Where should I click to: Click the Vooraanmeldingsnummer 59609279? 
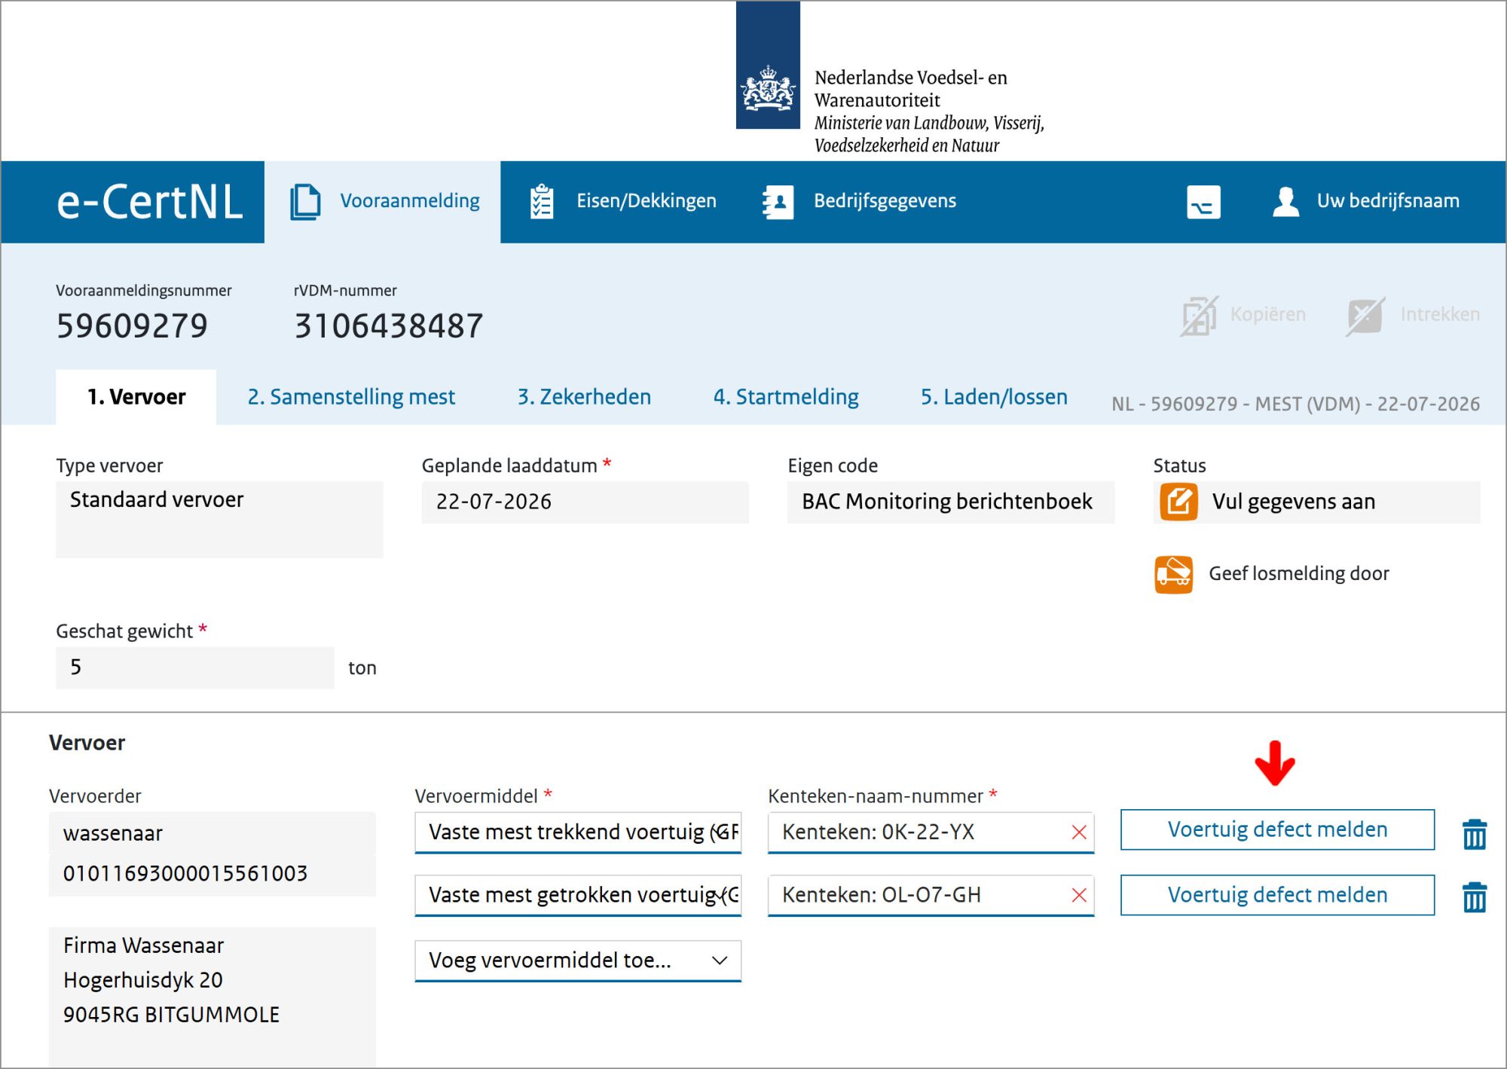[132, 325]
